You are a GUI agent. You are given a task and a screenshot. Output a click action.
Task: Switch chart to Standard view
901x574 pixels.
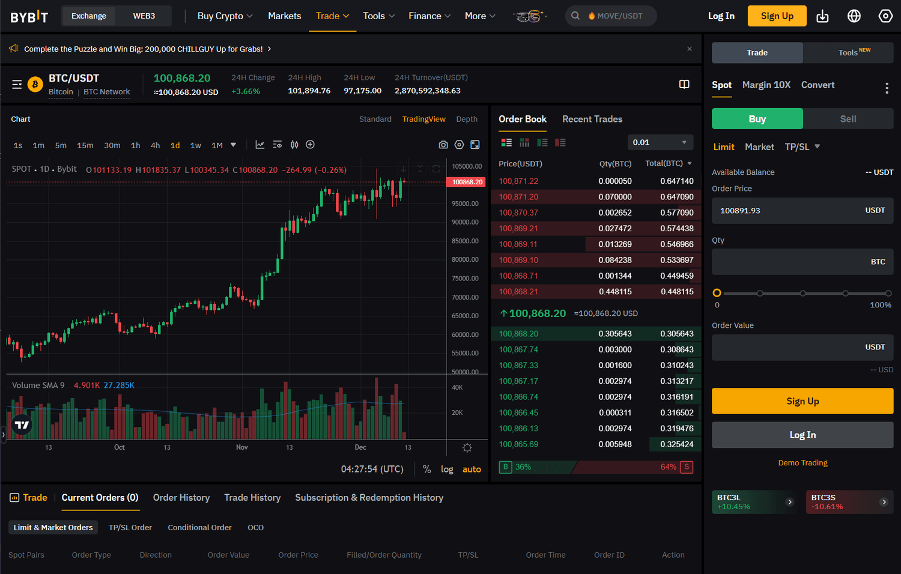[x=375, y=119]
